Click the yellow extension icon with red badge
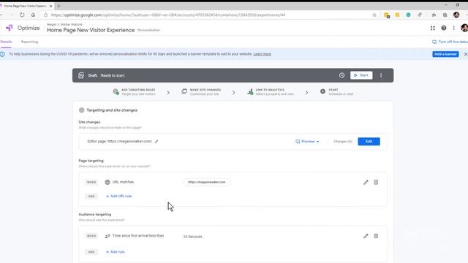The width and height of the screenshot is (468, 263). pyautogui.click(x=387, y=15)
